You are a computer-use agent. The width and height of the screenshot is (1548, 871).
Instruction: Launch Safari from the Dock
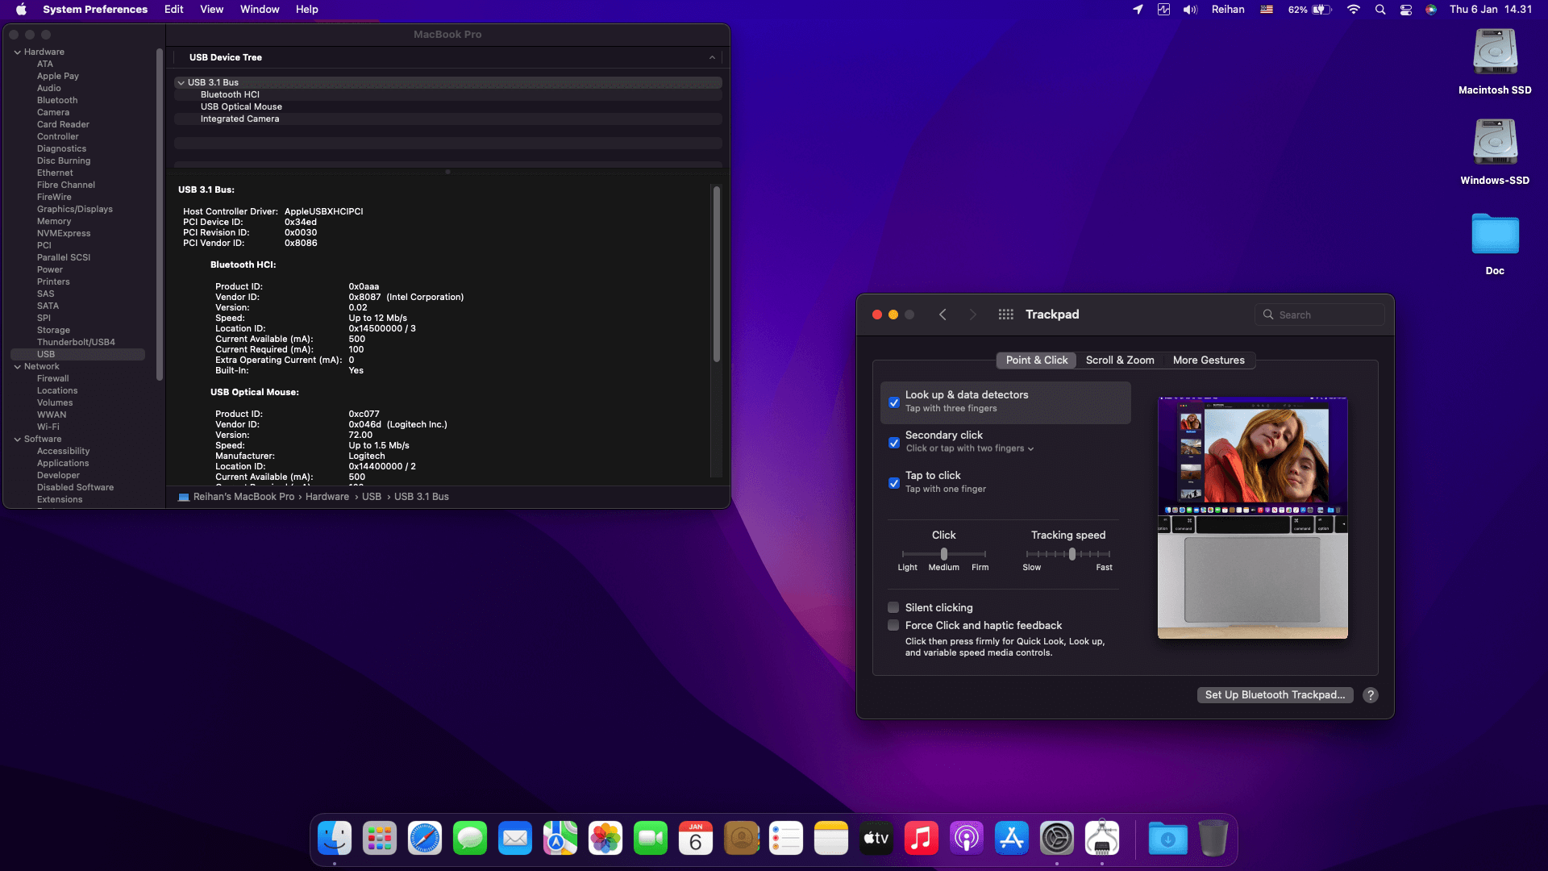pyautogui.click(x=425, y=839)
